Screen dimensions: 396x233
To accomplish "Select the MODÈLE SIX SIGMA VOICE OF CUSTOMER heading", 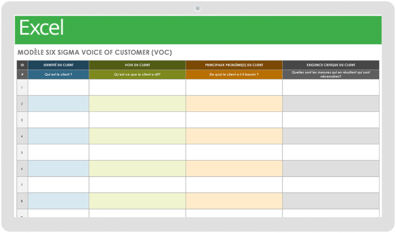I will click(x=94, y=52).
